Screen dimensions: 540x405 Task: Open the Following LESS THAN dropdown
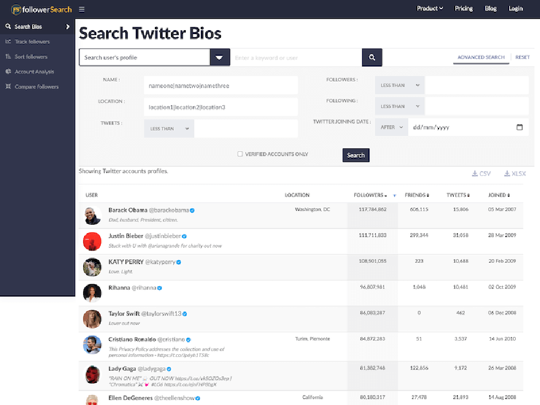tap(400, 106)
